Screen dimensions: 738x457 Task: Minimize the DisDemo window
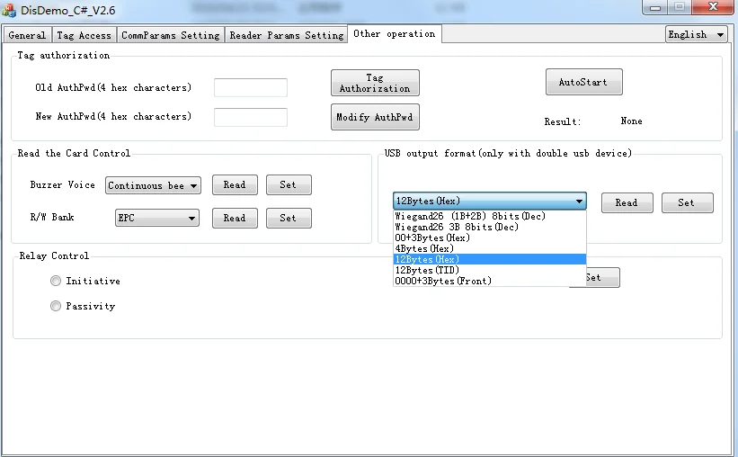tap(655, 7)
